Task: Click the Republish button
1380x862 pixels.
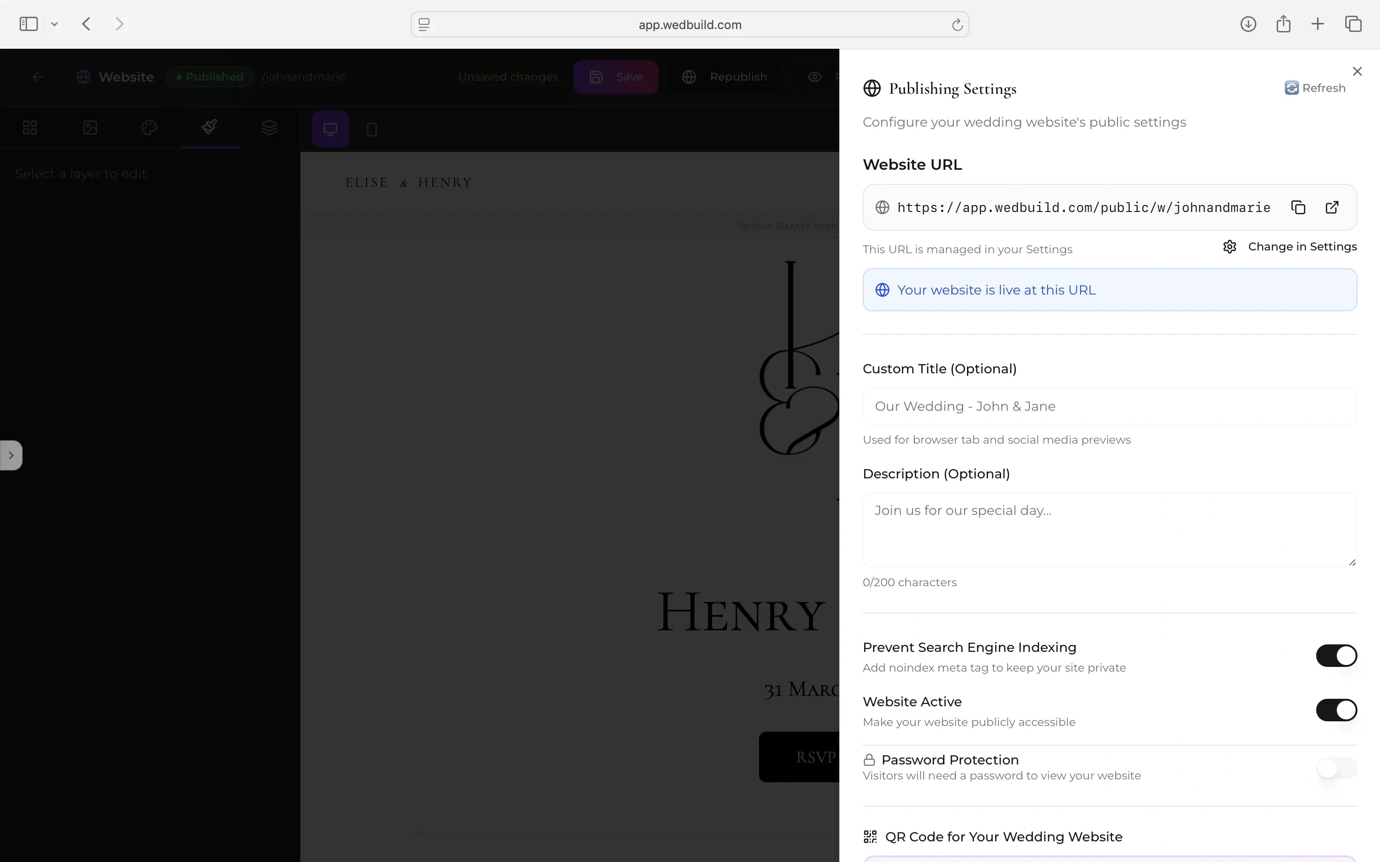Action: [x=725, y=77]
